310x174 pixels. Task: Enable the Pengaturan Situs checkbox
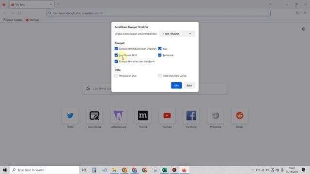(x=116, y=76)
